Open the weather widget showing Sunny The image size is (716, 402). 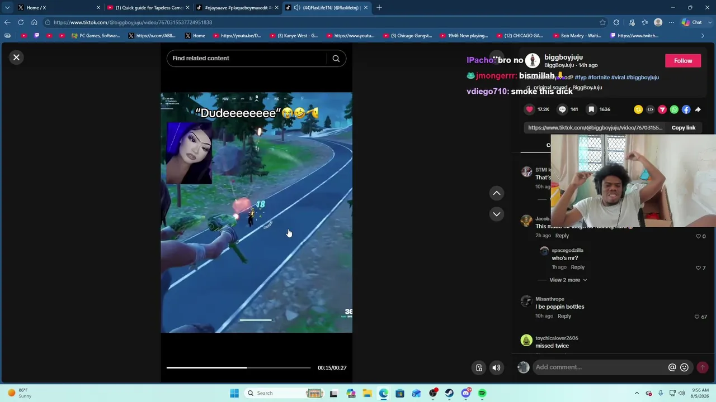click(x=20, y=393)
